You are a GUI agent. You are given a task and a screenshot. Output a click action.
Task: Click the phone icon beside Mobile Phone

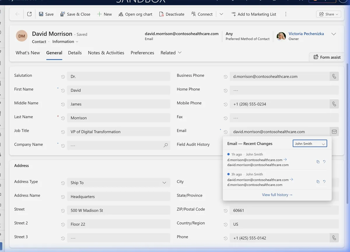334,104
